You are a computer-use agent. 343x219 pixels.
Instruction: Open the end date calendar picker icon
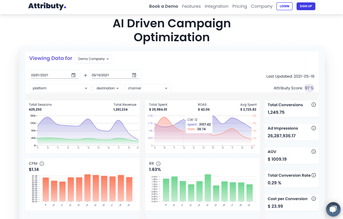pos(134,75)
